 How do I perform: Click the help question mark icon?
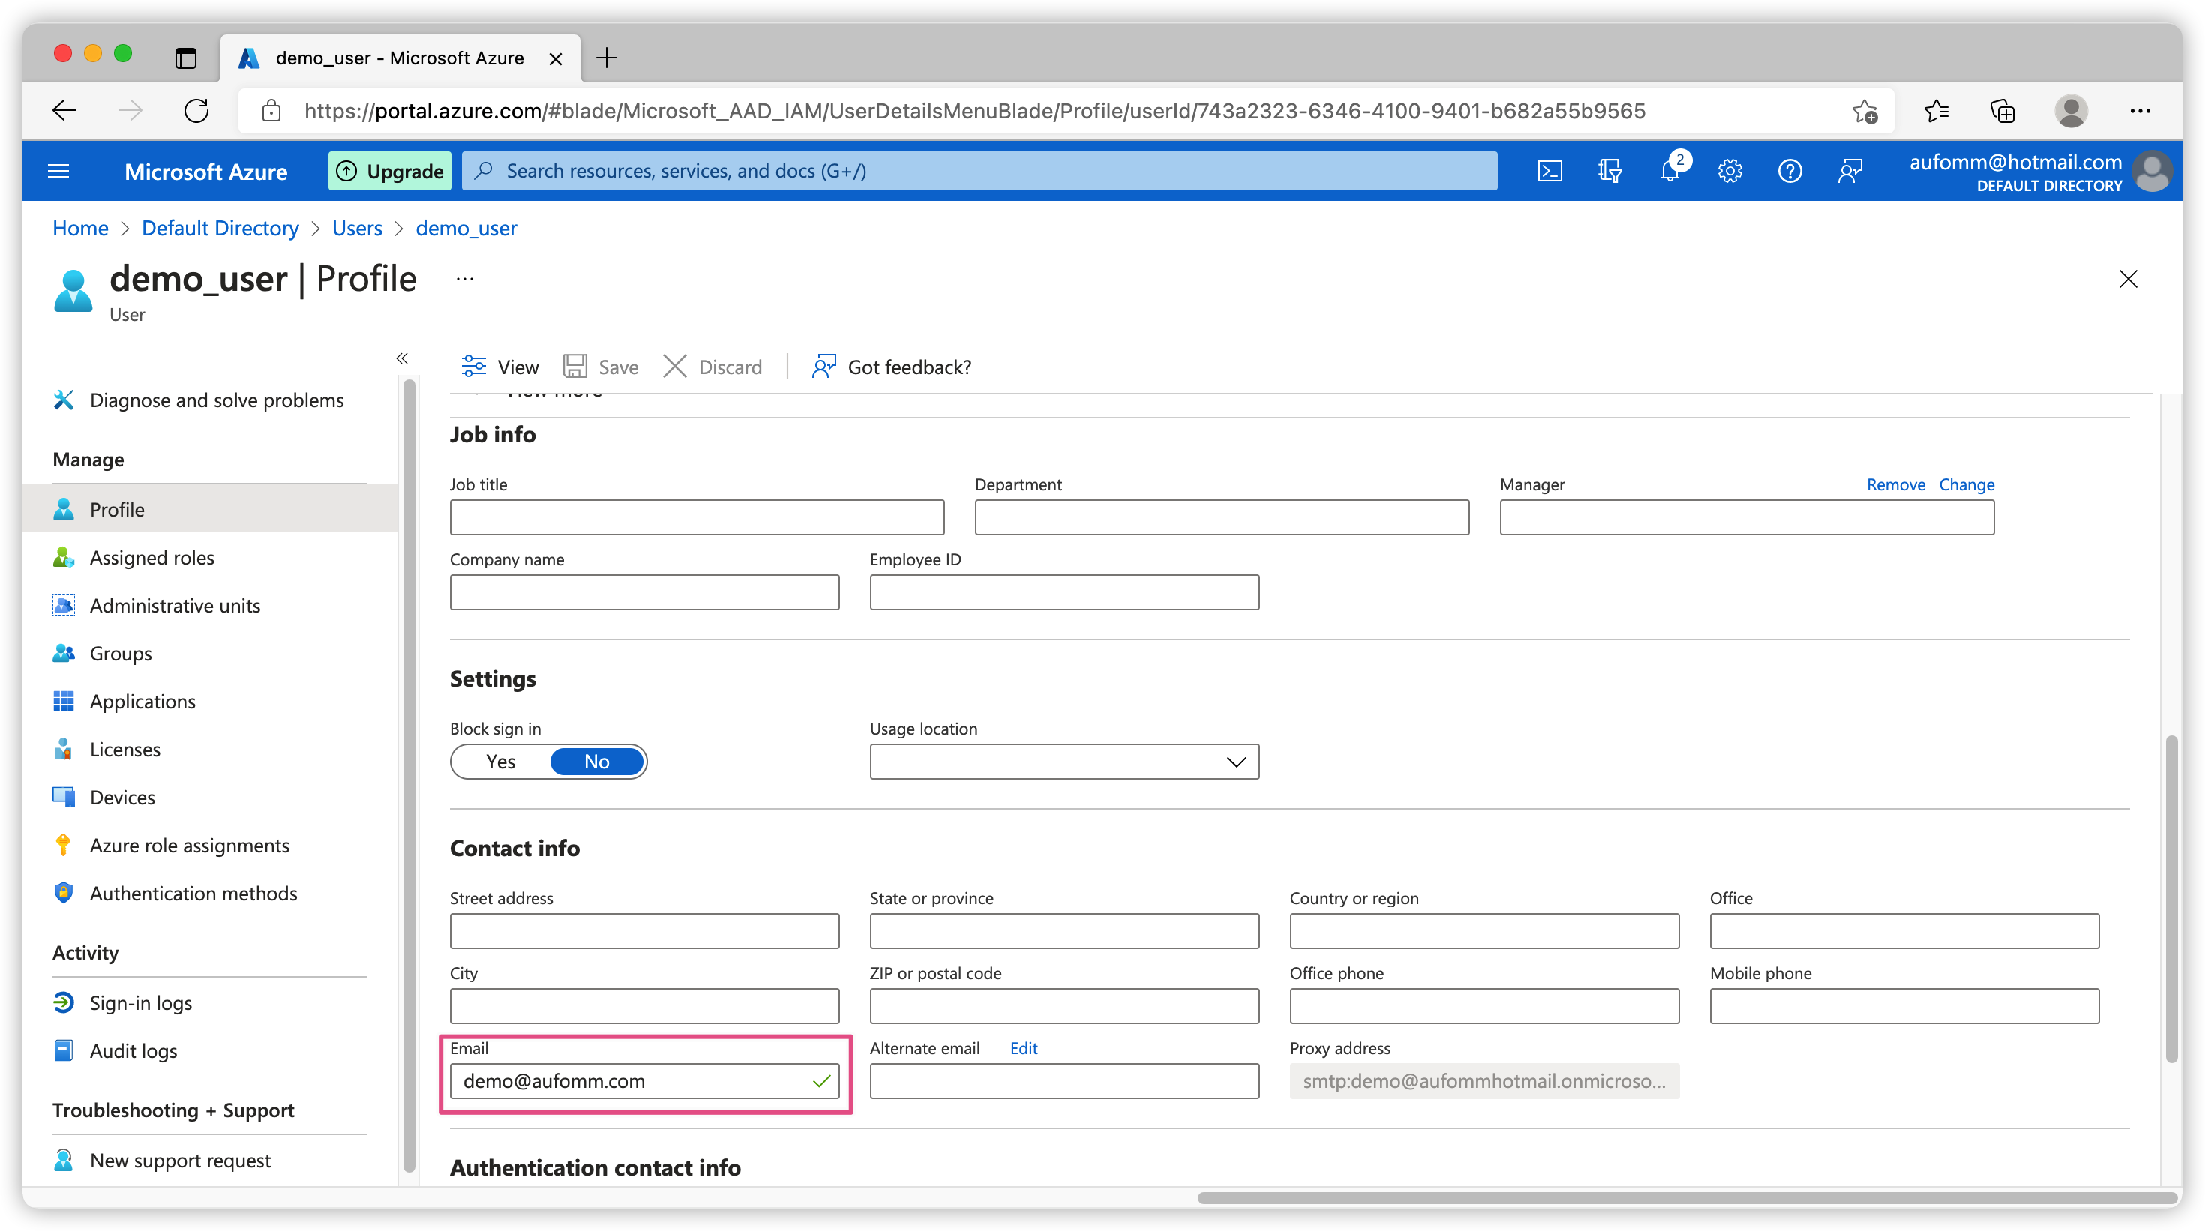[1789, 171]
